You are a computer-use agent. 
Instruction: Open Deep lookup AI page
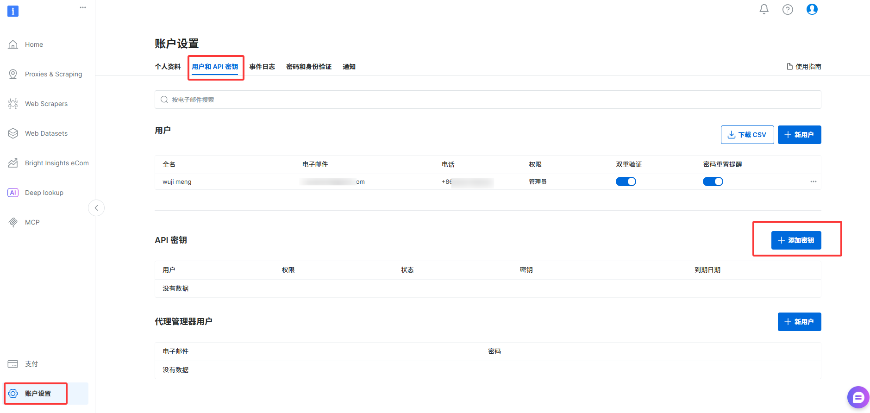[x=44, y=193]
